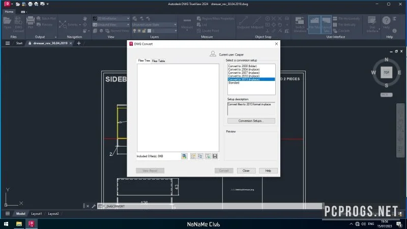This screenshot has height=229, width=407.
Task: Click Named Views in View panel
Action: (x=118, y=31)
